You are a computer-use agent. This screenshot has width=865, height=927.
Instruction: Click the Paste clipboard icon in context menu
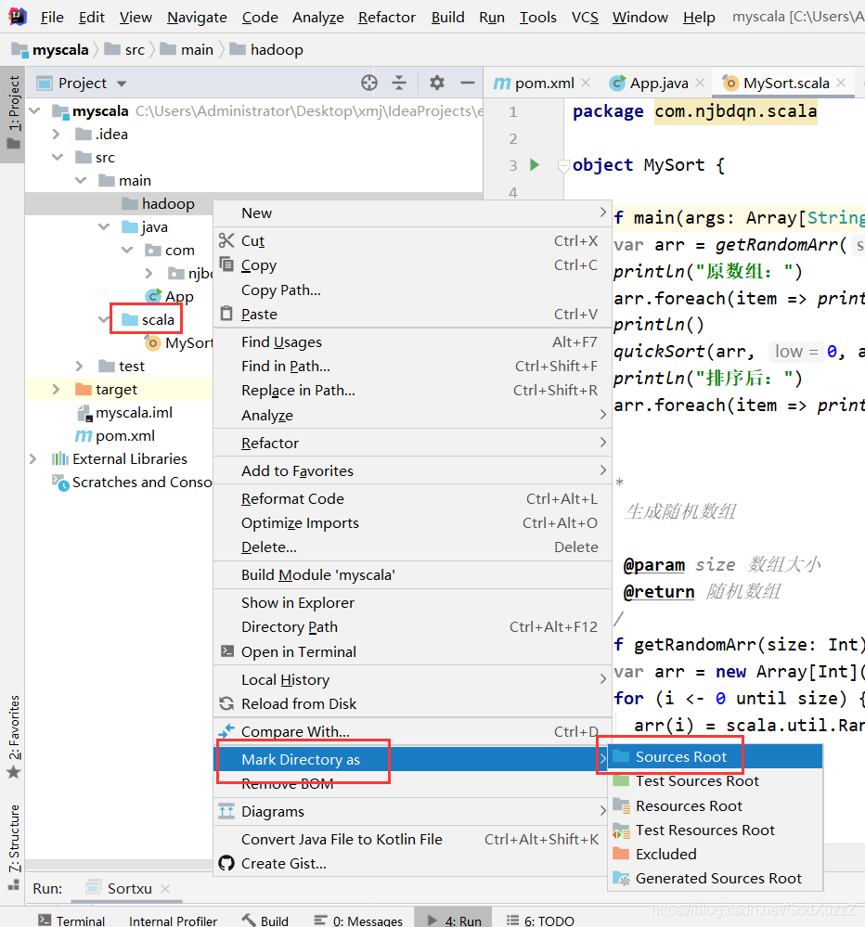pos(226,314)
